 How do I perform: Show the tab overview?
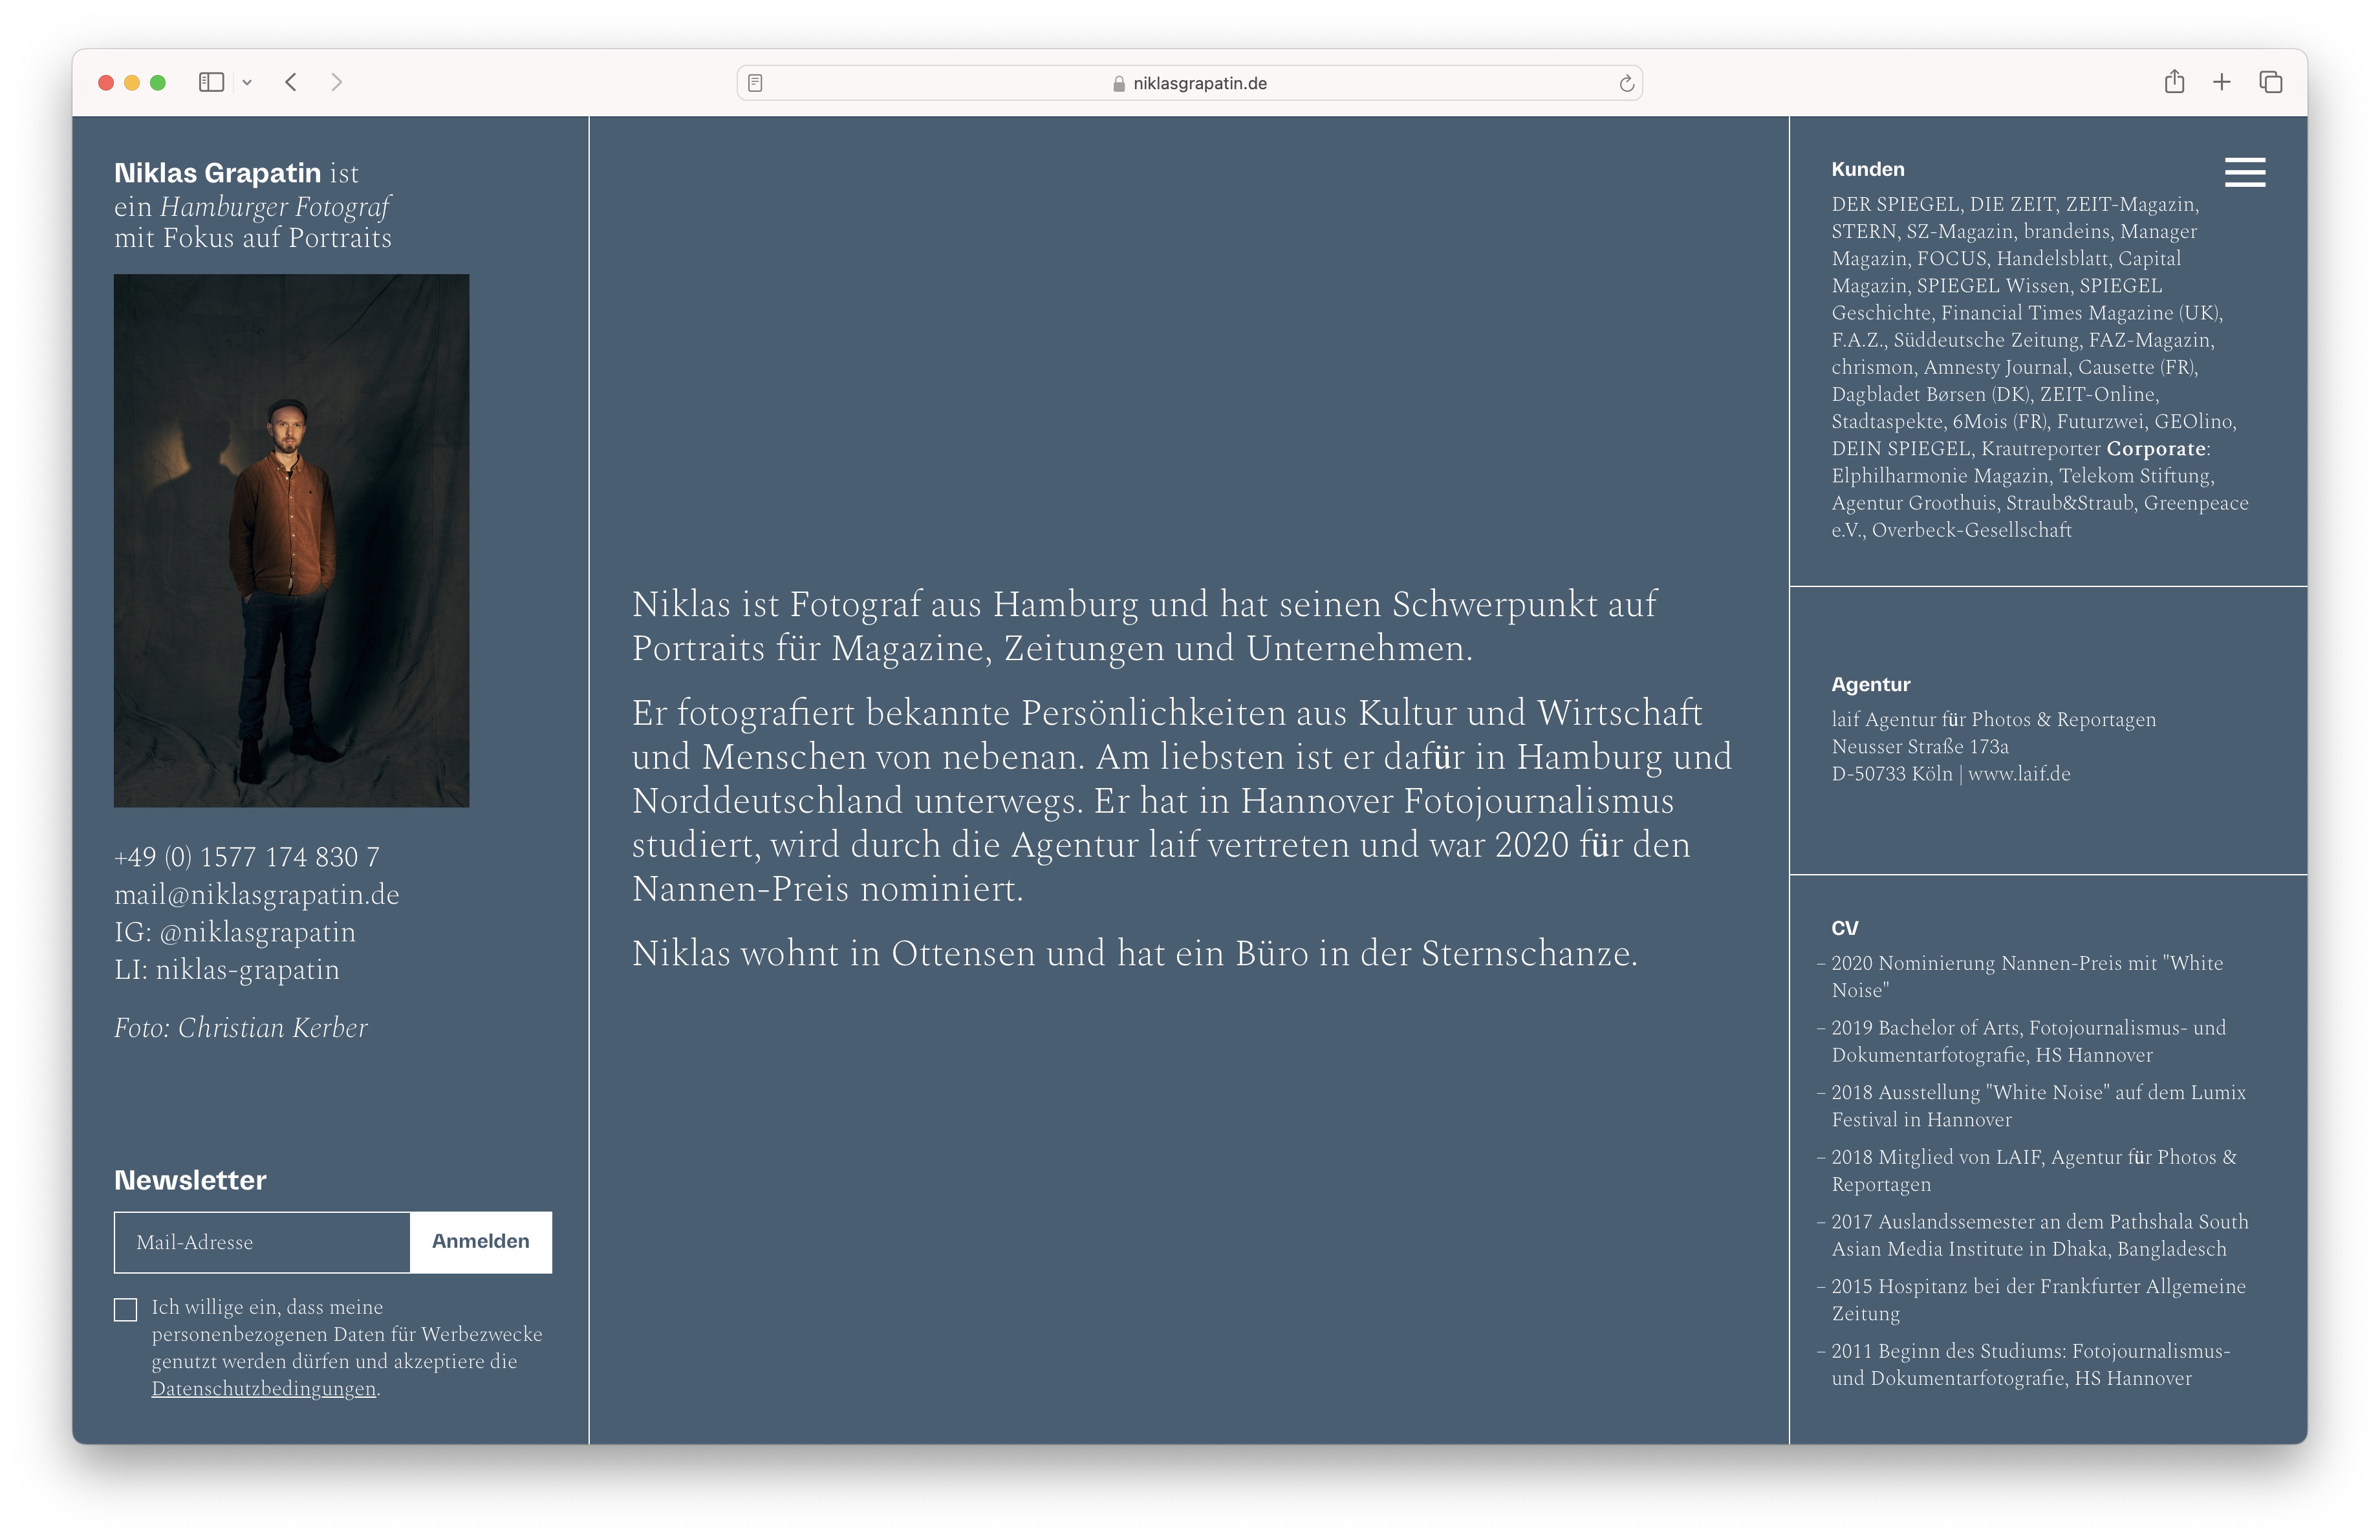tap(2270, 82)
